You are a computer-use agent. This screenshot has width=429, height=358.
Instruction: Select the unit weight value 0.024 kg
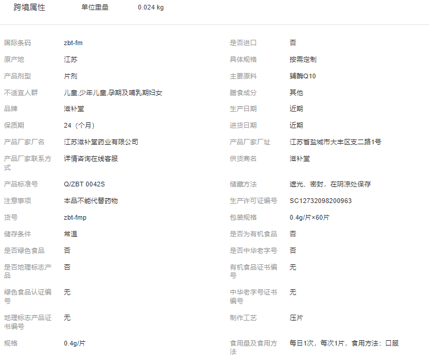pyautogui.click(x=151, y=7)
